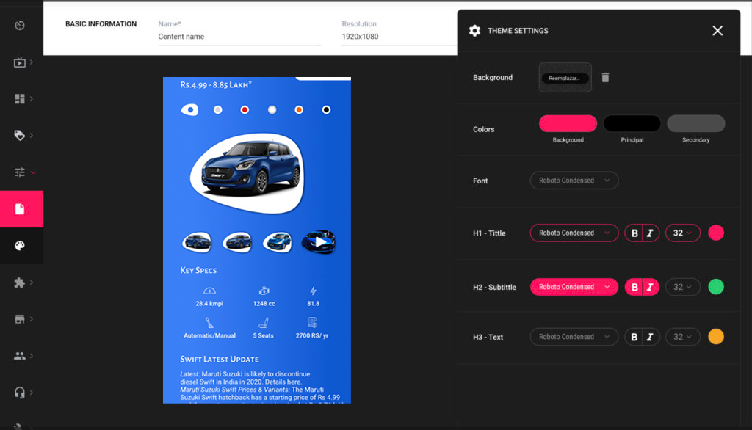Pick the black Principal color swatch
This screenshot has width=752, height=430.
pyautogui.click(x=632, y=123)
